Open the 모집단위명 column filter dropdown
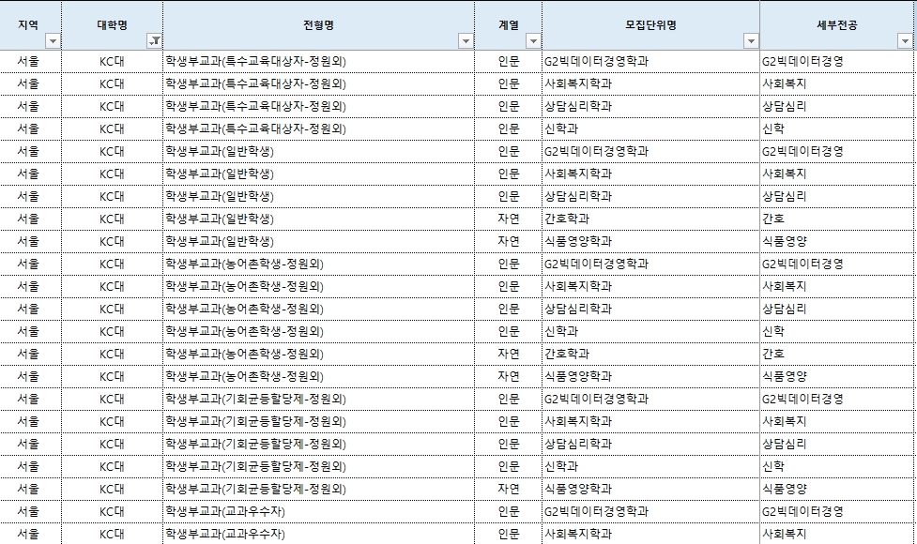 pyautogui.click(x=751, y=41)
